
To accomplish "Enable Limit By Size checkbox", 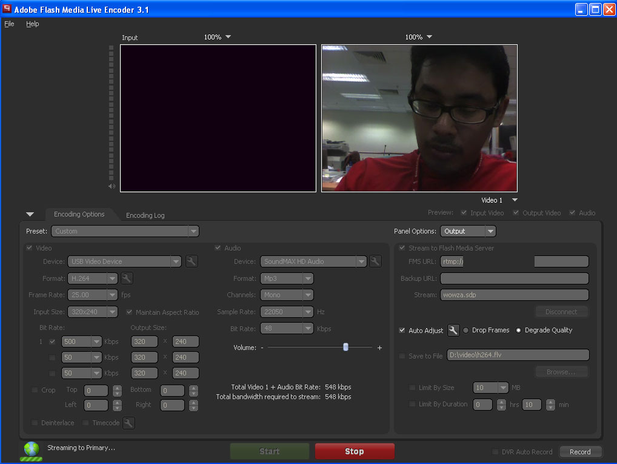I will [412, 388].
